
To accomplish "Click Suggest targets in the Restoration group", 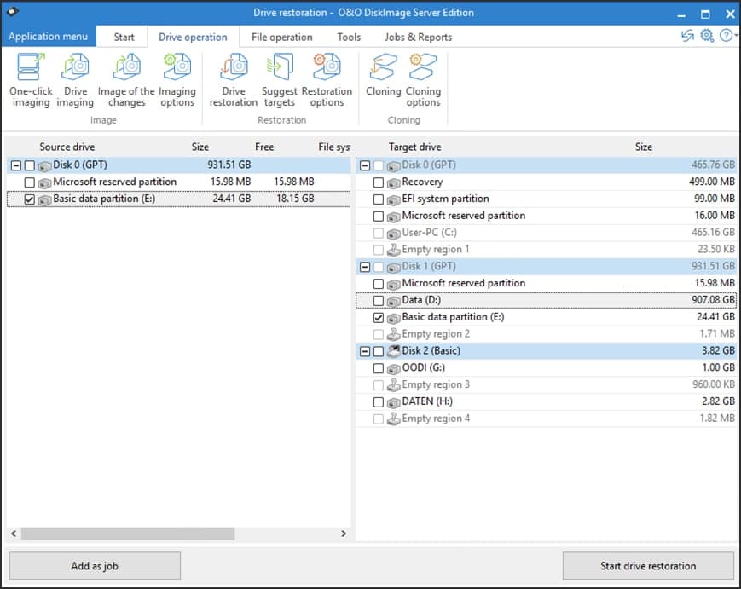I will (x=279, y=79).
